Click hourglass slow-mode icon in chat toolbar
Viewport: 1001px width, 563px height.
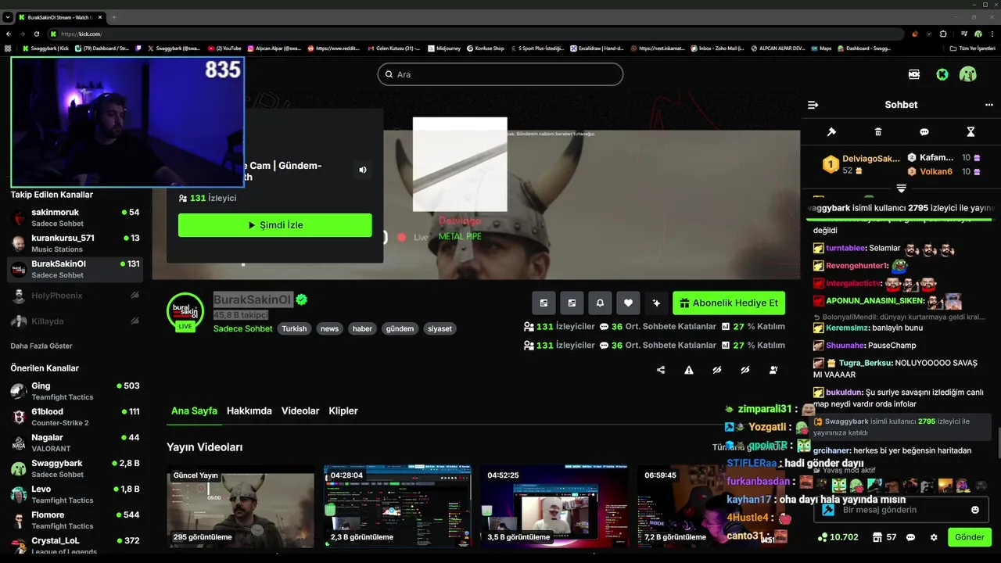971,132
